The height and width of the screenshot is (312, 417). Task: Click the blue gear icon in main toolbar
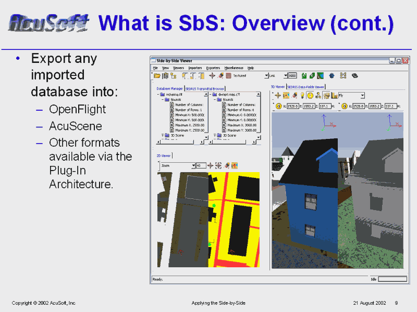(x=331, y=76)
